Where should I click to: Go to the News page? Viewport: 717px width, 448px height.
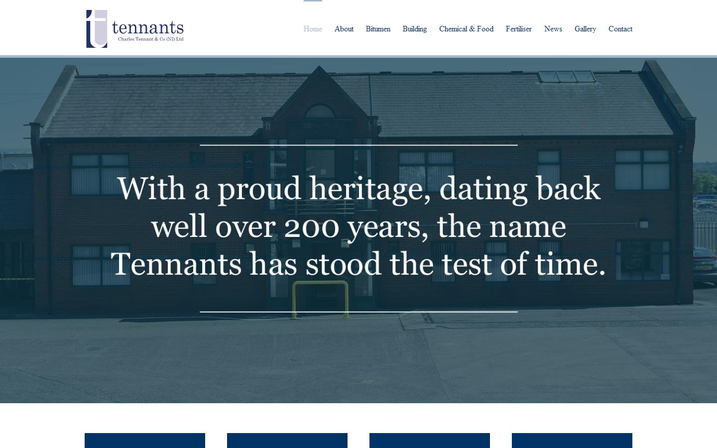pos(553,29)
